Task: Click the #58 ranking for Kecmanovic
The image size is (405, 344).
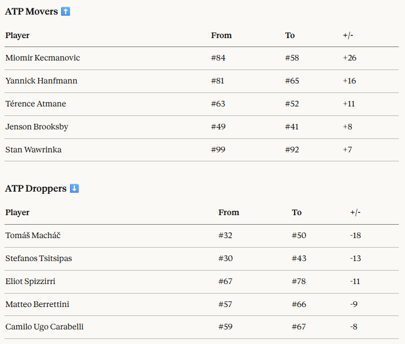Action: click(x=292, y=58)
